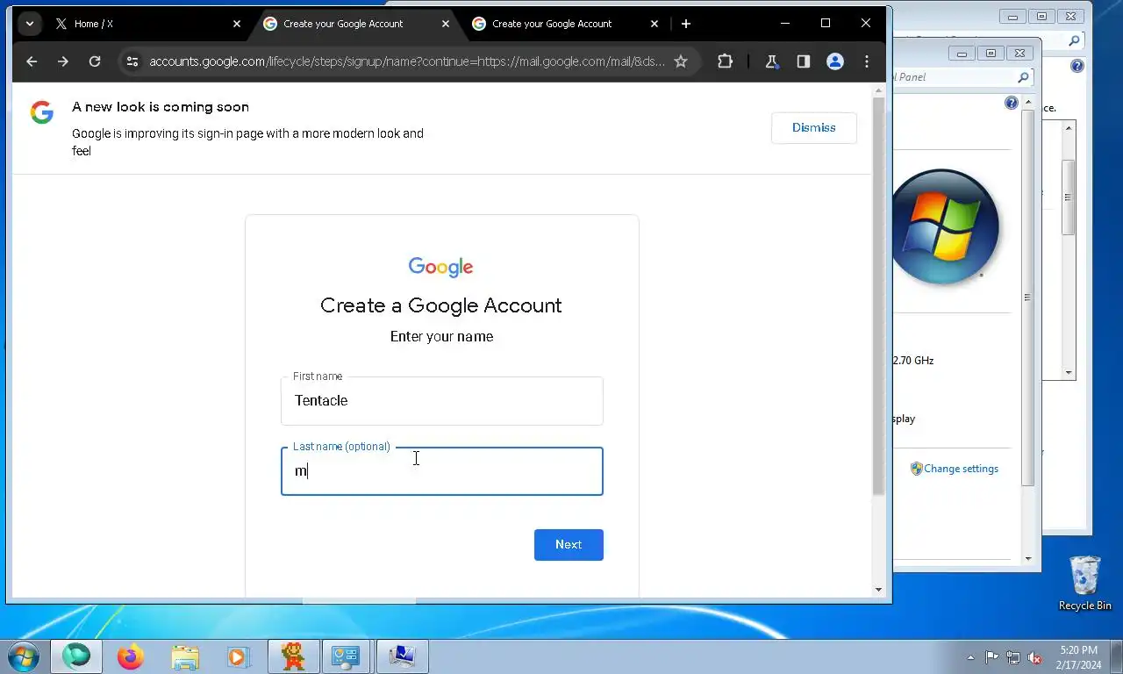The height and width of the screenshot is (674, 1123).
Task: Click the Last name field
Action: [442, 471]
